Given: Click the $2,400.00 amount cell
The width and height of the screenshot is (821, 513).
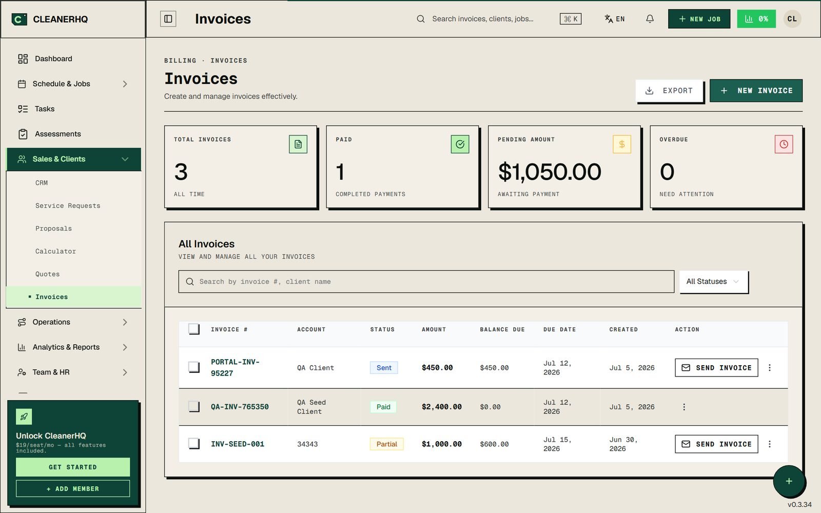Looking at the screenshot, I should click(442, 407).
